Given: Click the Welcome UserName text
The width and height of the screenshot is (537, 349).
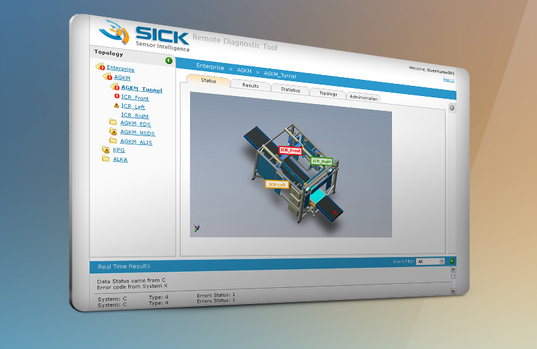Looking at the screenshot, I should tap(432, 70).
